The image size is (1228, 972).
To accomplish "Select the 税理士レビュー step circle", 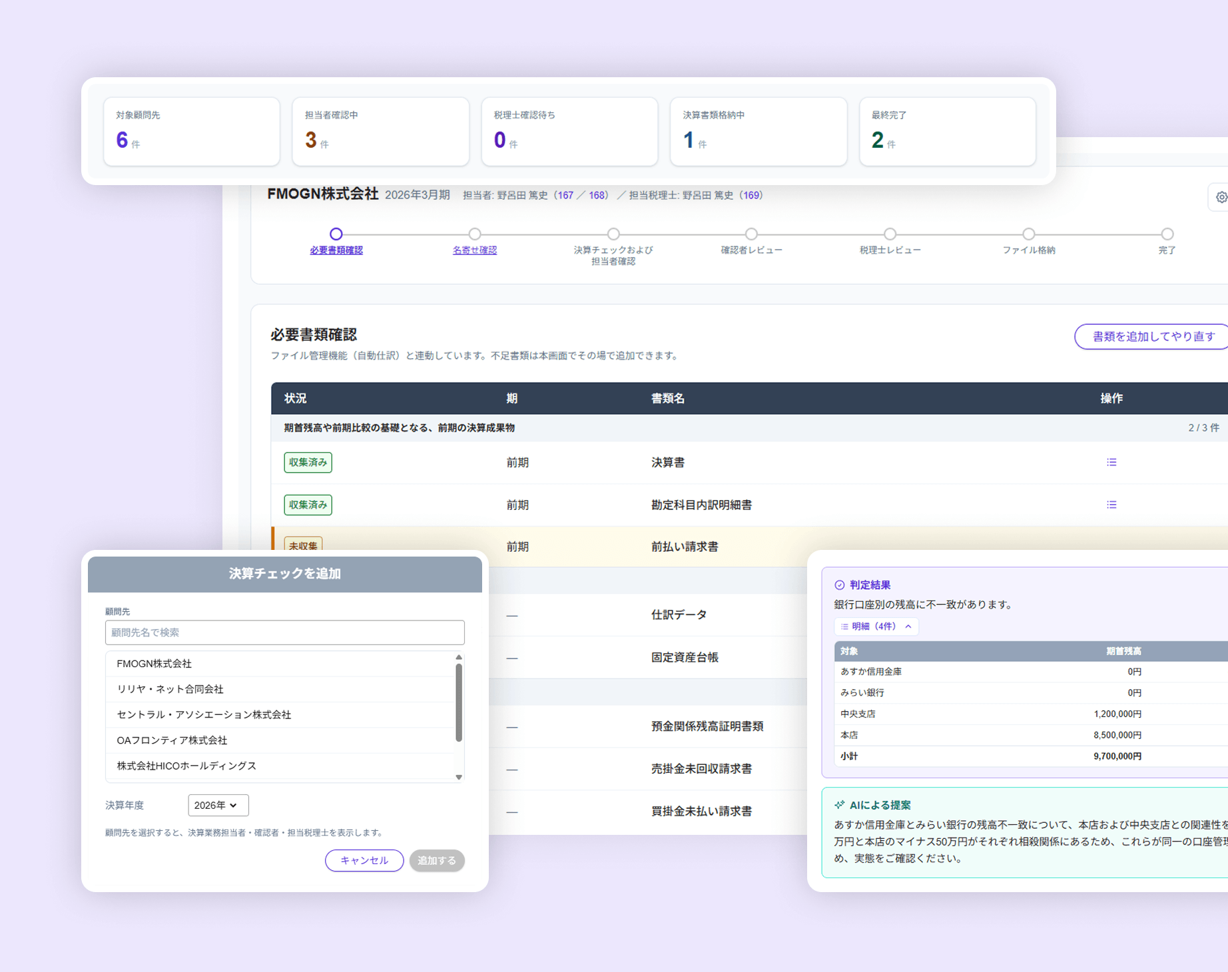I will tap(890, 234).
